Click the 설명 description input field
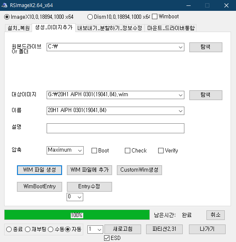Image resolution: width=236 pixels, height=242 pixels. (x=115, y=128)
